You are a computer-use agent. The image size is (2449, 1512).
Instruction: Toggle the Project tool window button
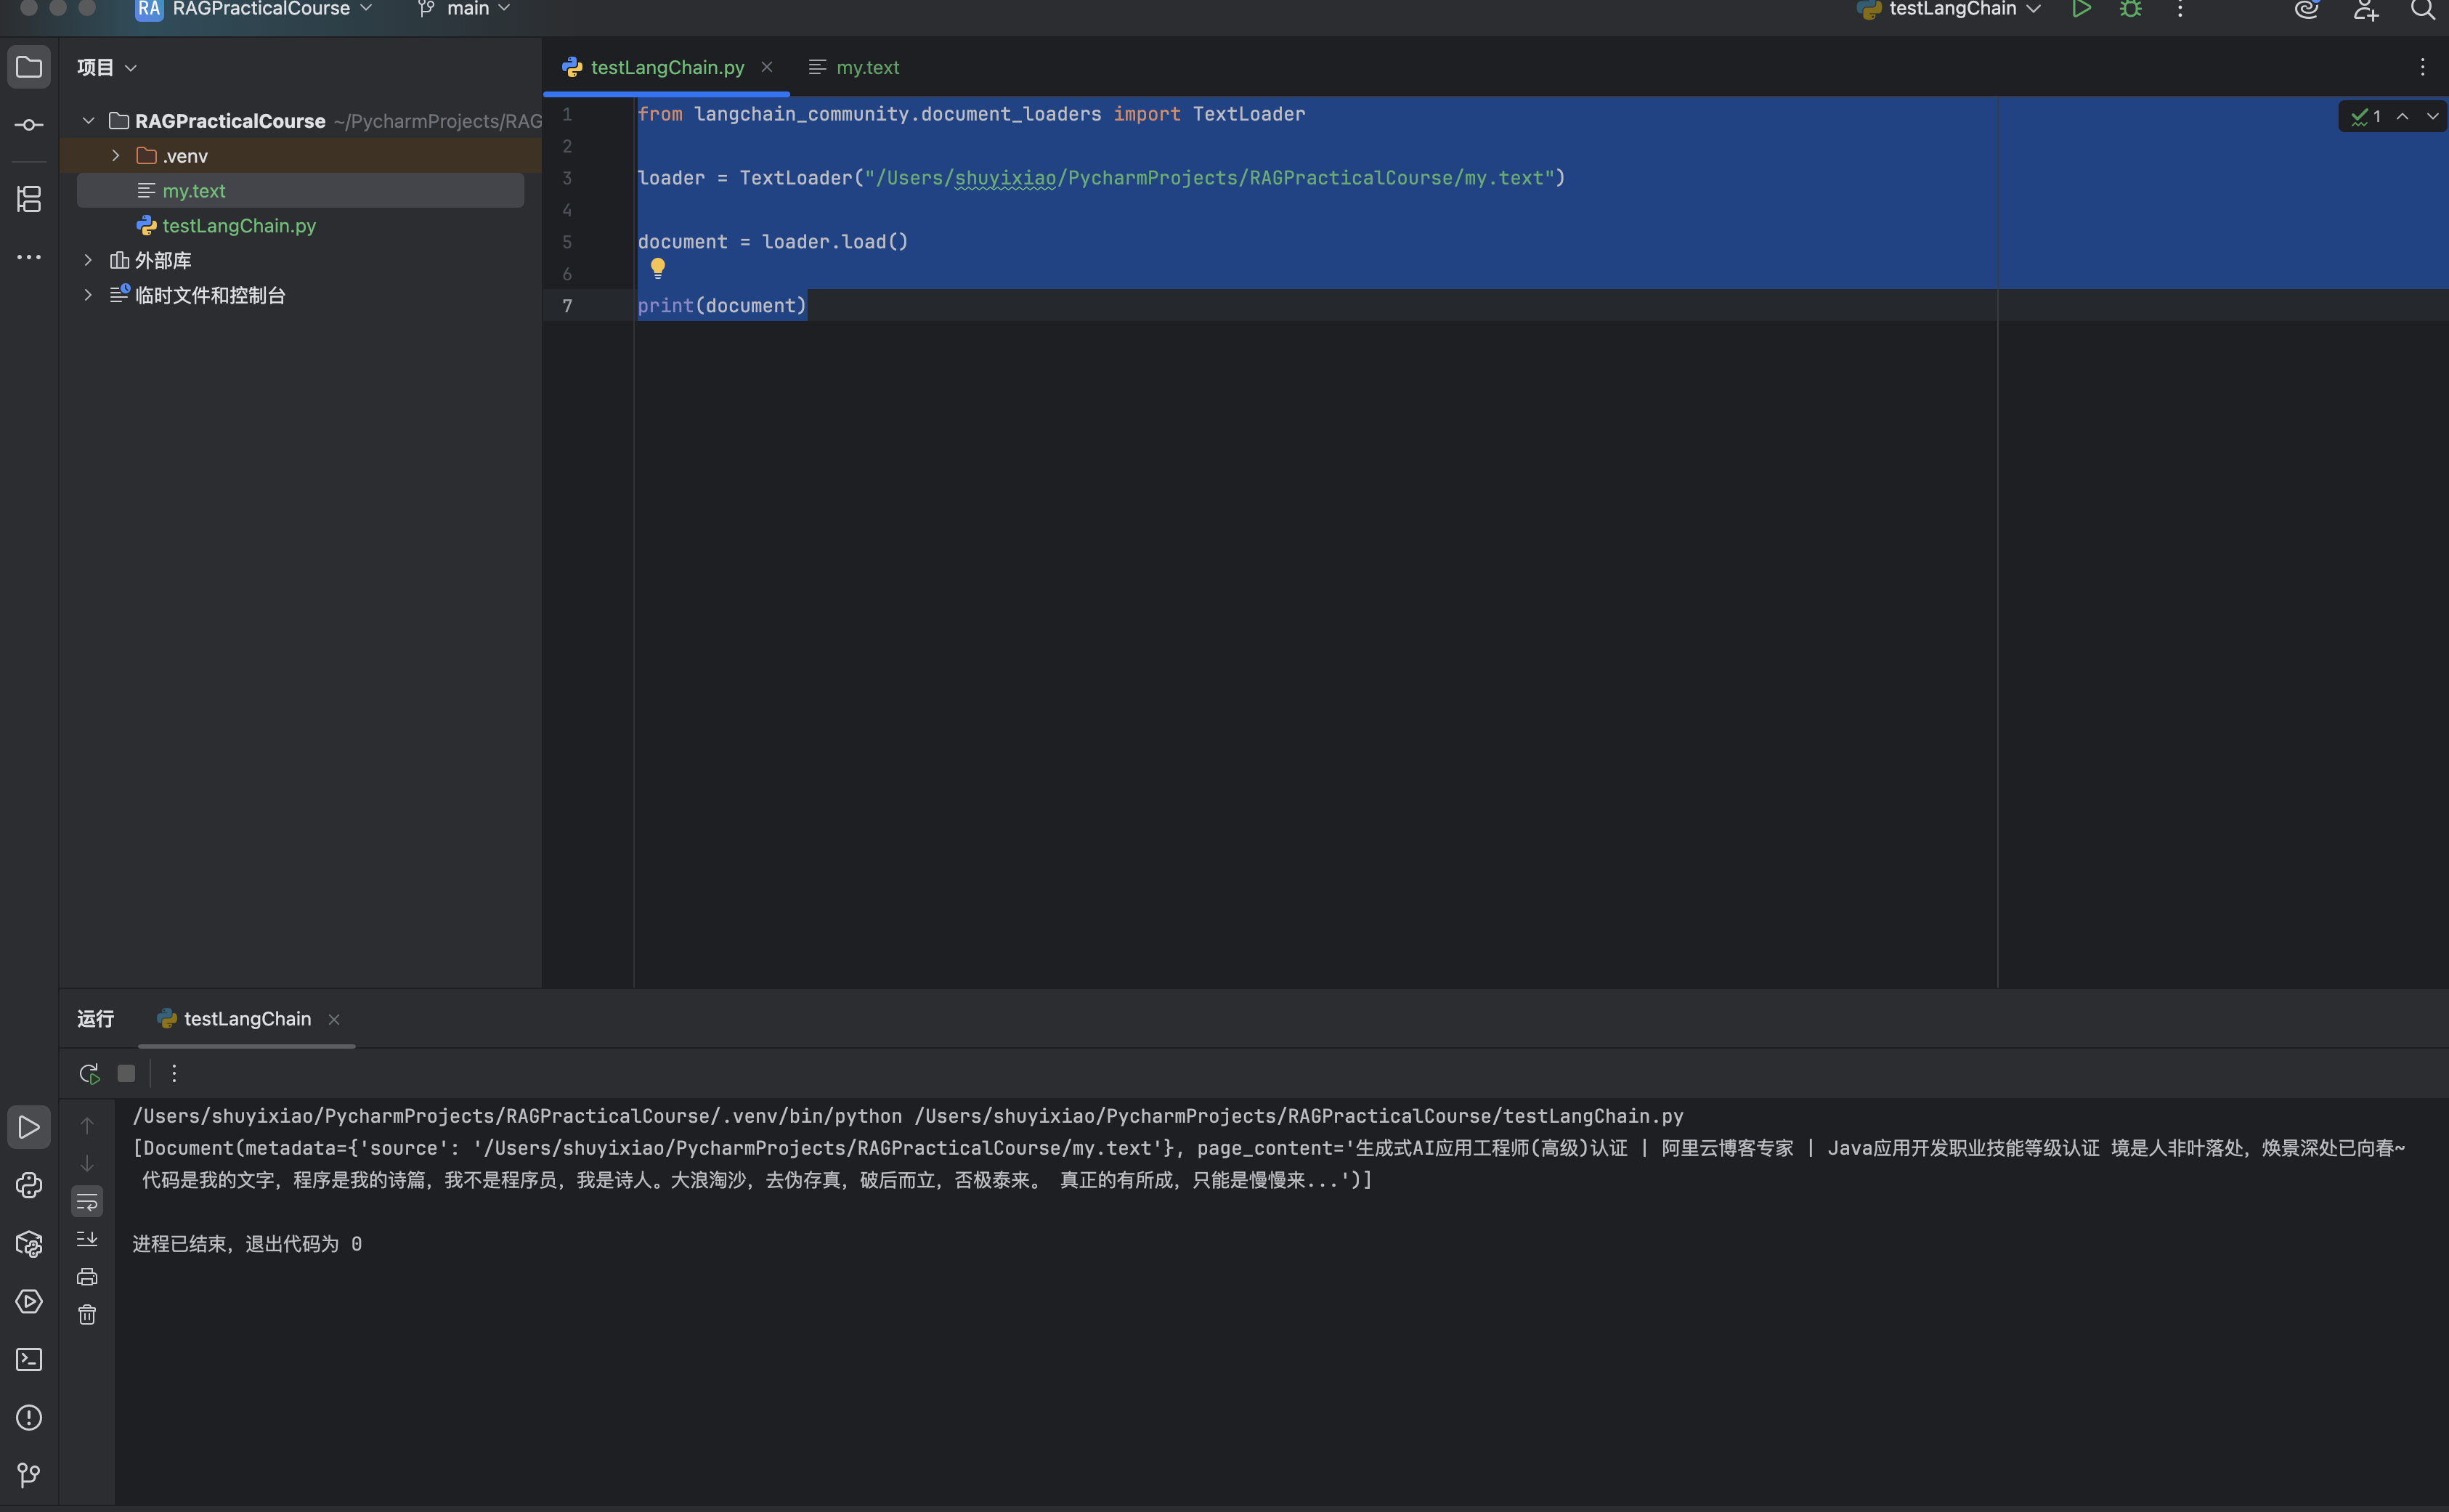coord(29,67)
